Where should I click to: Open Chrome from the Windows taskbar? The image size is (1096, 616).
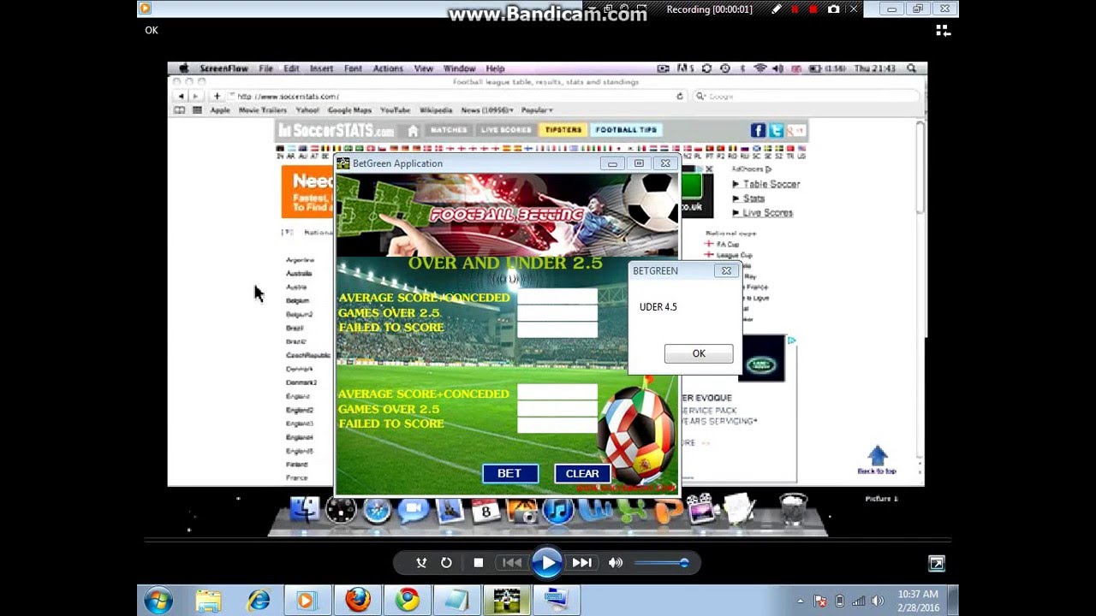(408, 601)
